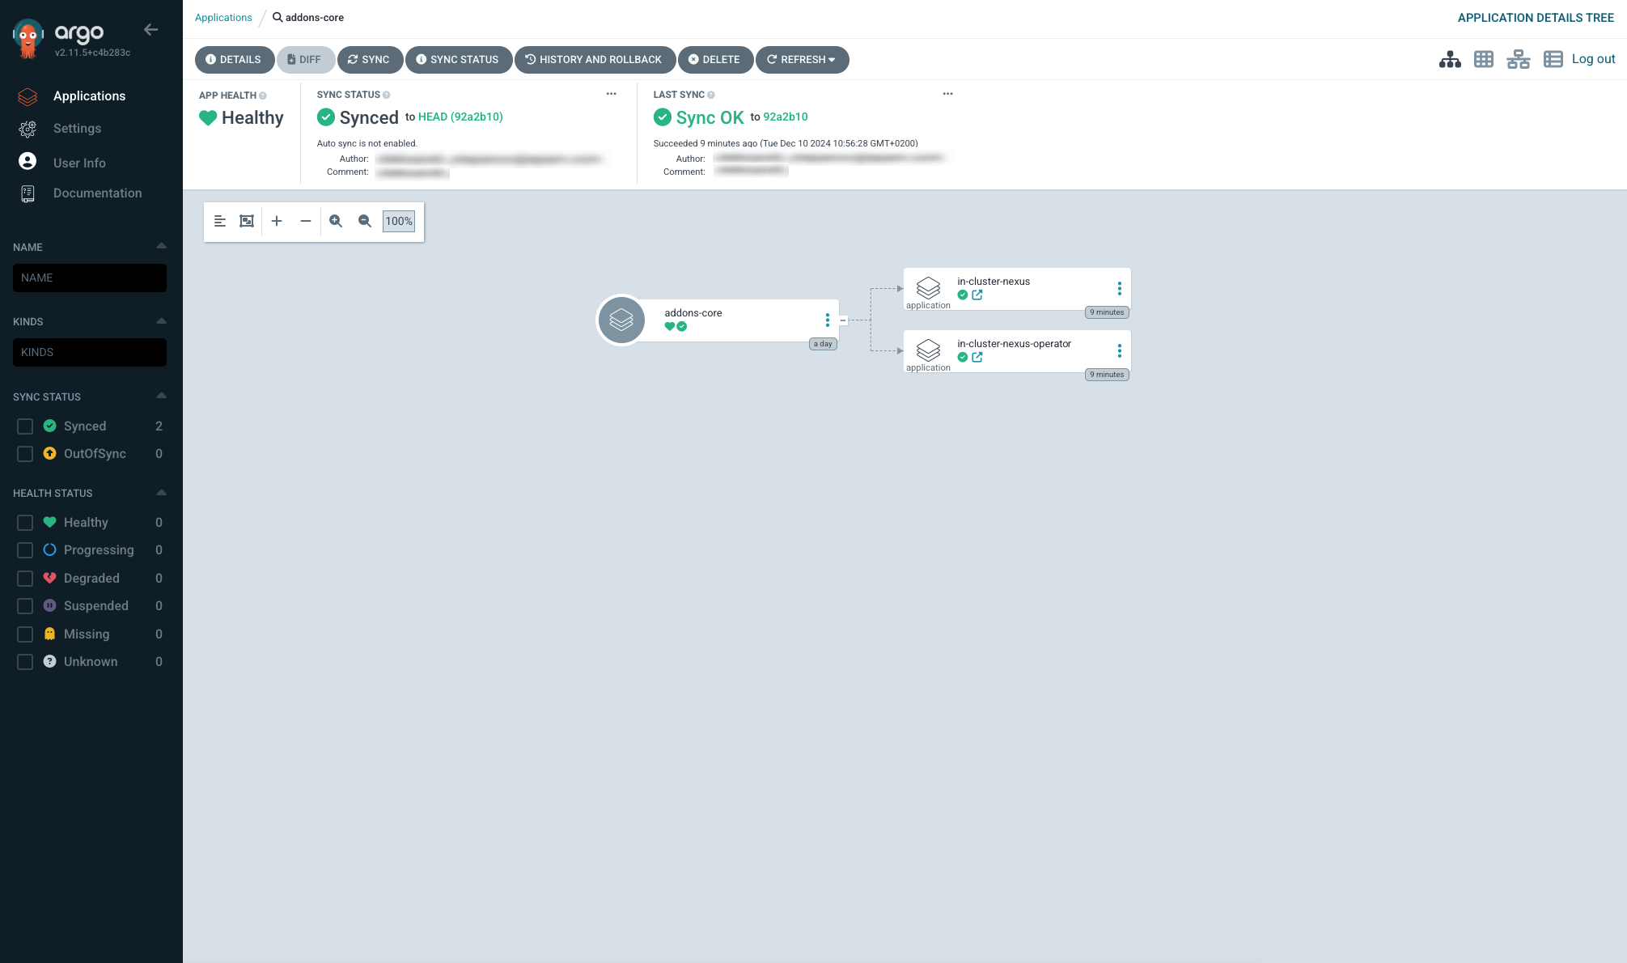Toggle the OutOfSync checkbox in sync status filter
The image size is (1627, 963).
click(25, 454)
